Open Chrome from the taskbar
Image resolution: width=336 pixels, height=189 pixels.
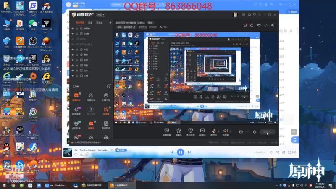click(x=13, y=186)
